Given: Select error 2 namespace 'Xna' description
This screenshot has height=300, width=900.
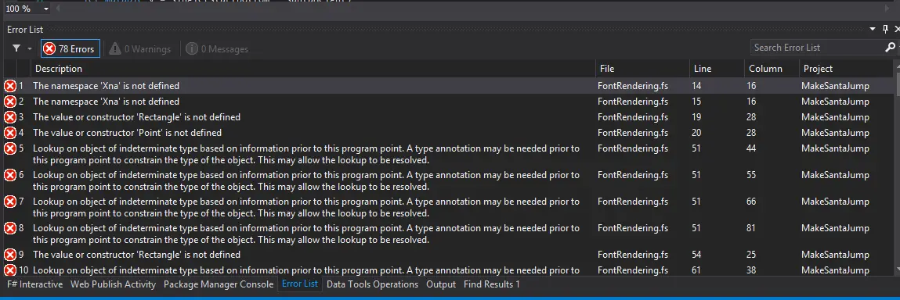Looking at the screenshot, I should (107, 102).
